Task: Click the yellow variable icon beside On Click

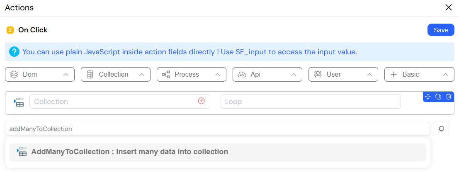Action: click(10, 30)
